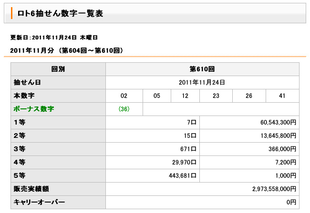
Task: Select bonus number (36)
Action: (x=124, y=109)
